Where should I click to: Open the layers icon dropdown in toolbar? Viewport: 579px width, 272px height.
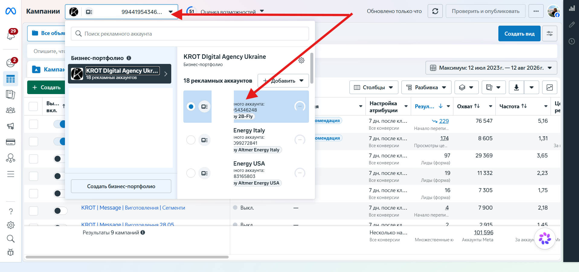(467, 87)
